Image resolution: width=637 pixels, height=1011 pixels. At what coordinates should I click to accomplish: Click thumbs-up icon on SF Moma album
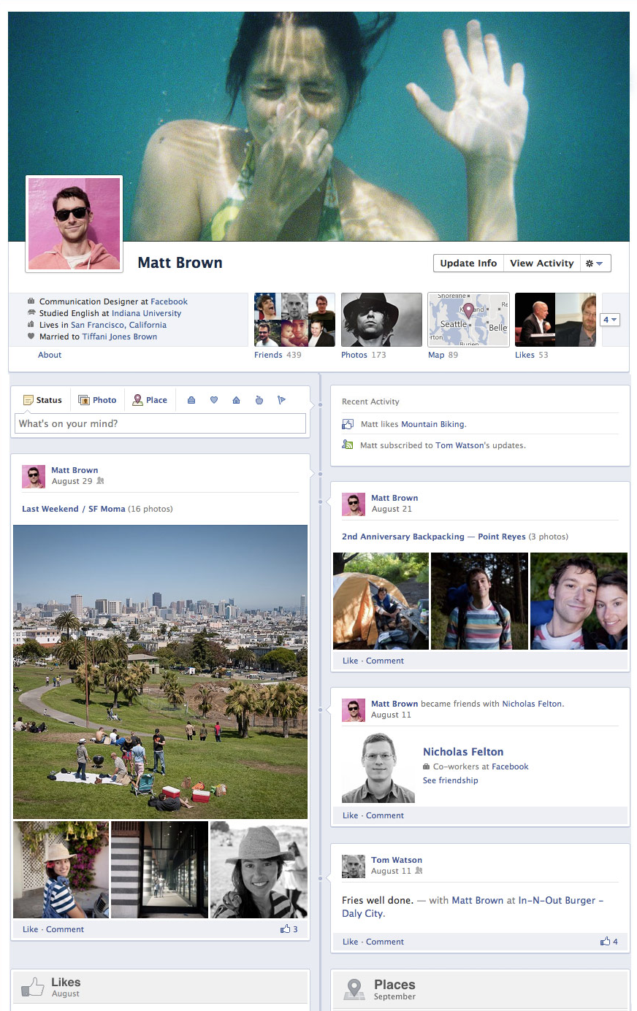coord(285,929)
